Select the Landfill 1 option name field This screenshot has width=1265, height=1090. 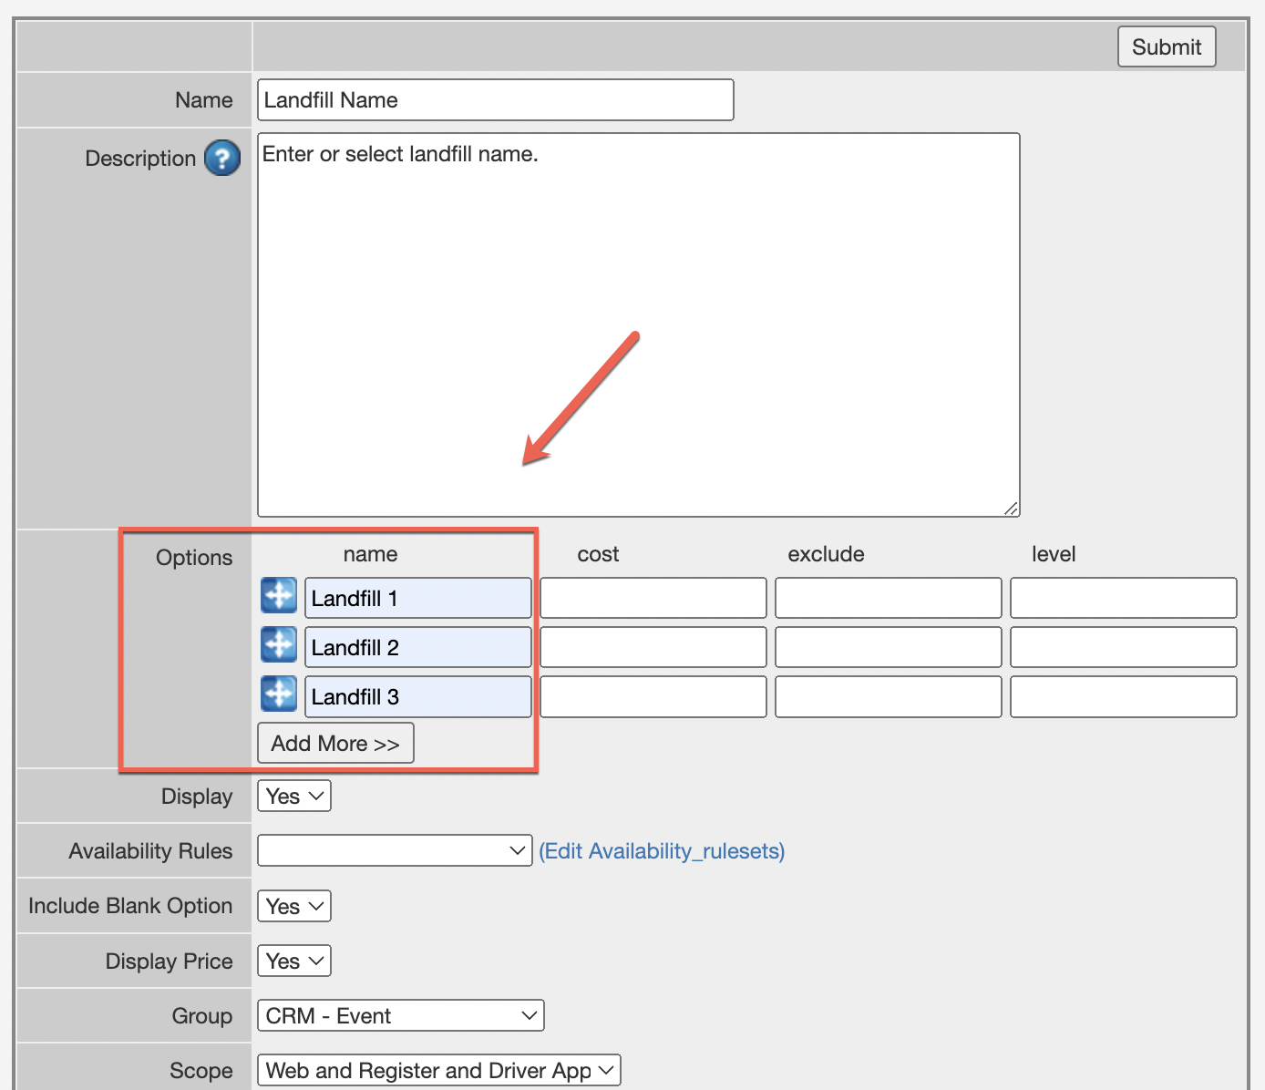[x=418, y=599]
